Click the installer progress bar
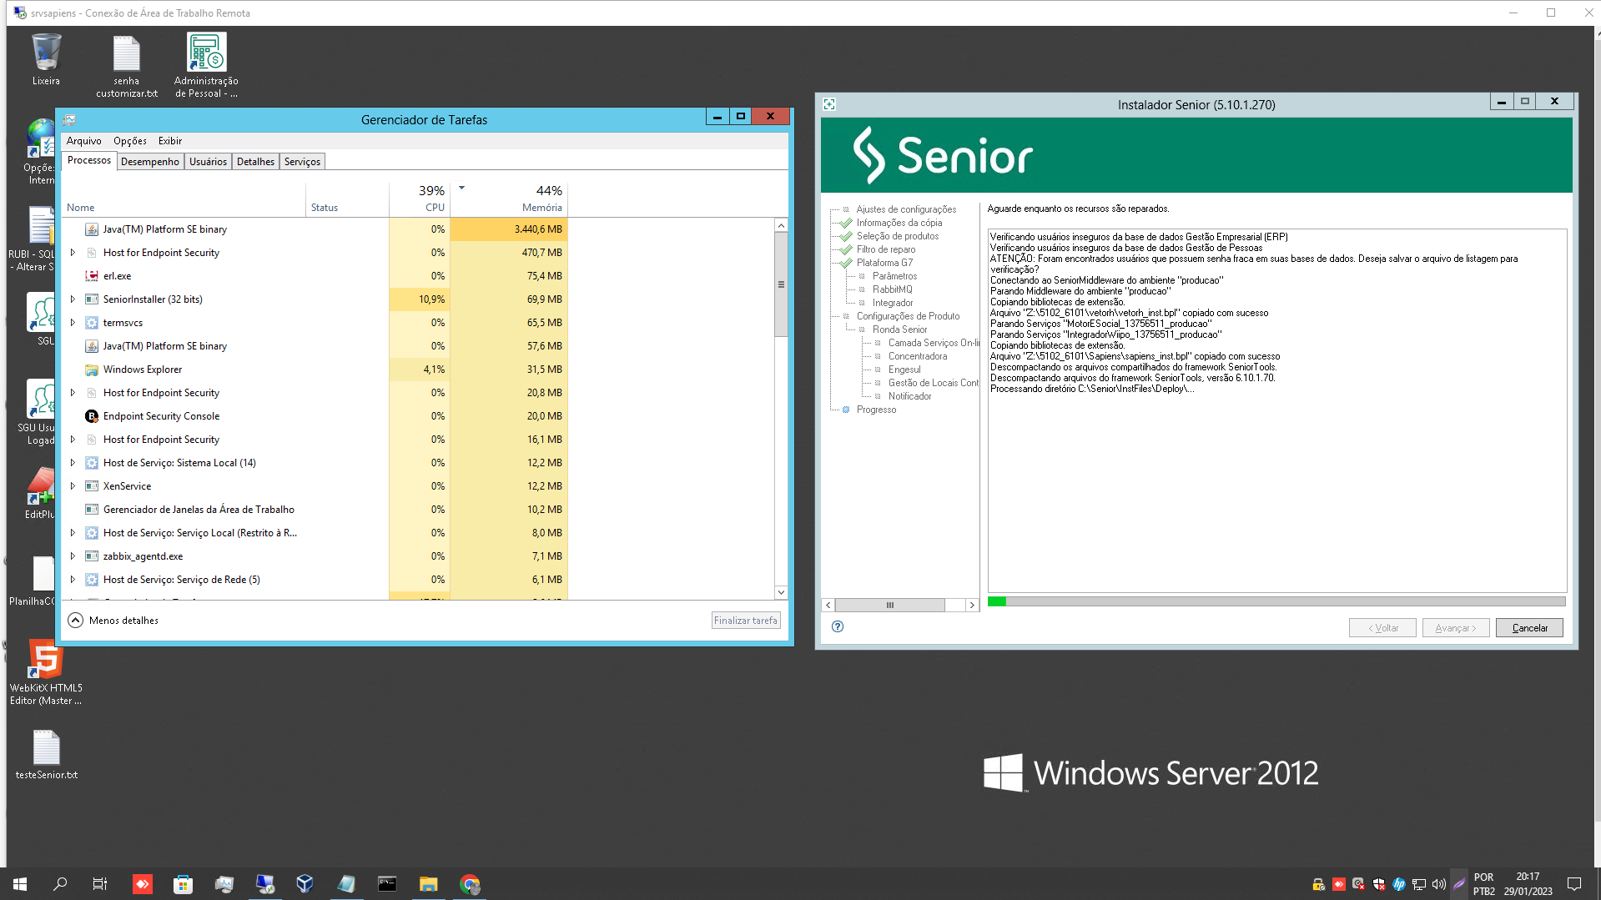Screen dimensions: 1601x900 click(1276, 601)
